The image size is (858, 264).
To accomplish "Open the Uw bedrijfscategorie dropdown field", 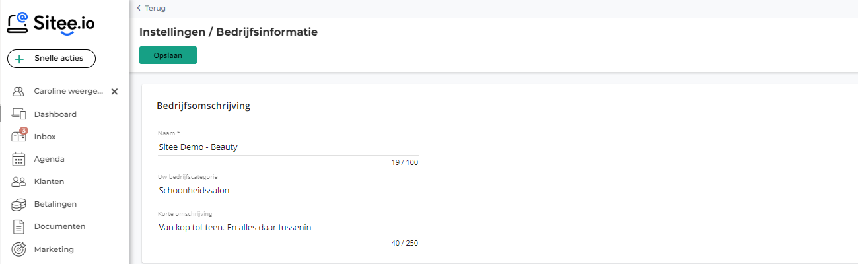I will tap(289, 190).
